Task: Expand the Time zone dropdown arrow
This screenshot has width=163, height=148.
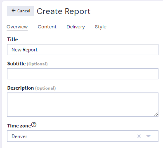Action: (x=149, y=136)
